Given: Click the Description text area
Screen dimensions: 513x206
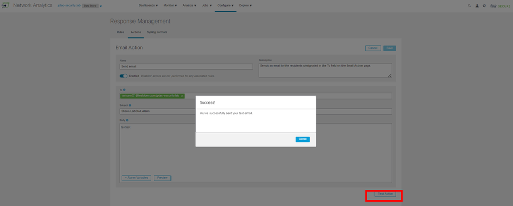Looking at the screenshot, I should point(325,70).
